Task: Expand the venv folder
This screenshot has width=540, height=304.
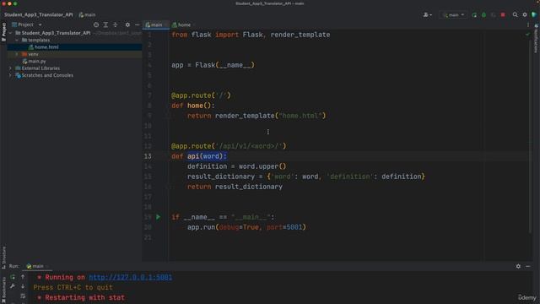Action: (x=17, y=54)
